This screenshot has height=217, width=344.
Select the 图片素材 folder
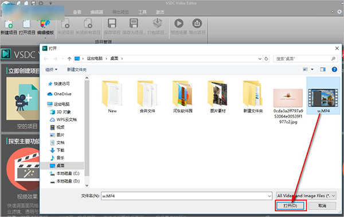[218, 97]
